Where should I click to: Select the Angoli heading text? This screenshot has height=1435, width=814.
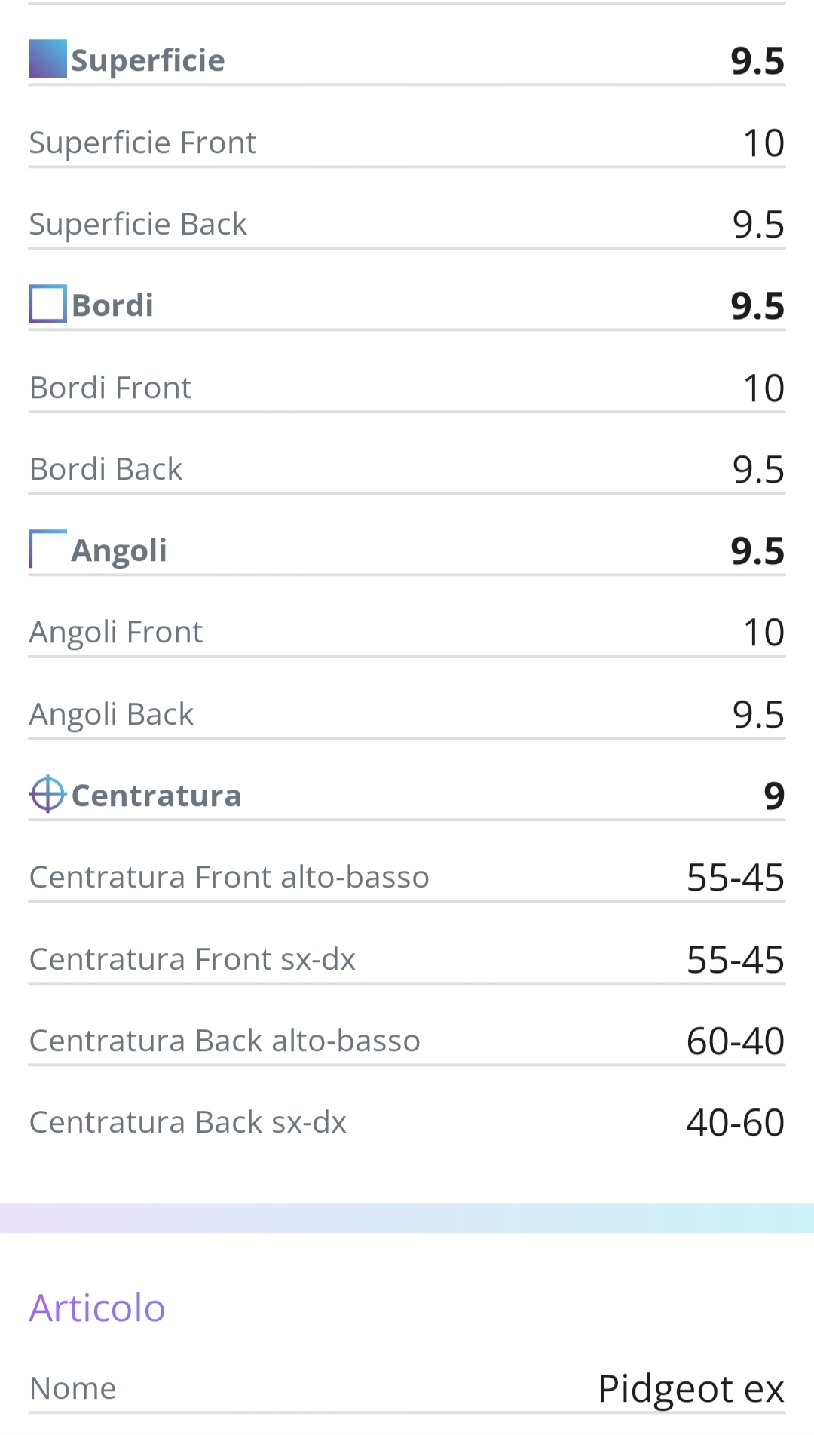tap(119, 550)
